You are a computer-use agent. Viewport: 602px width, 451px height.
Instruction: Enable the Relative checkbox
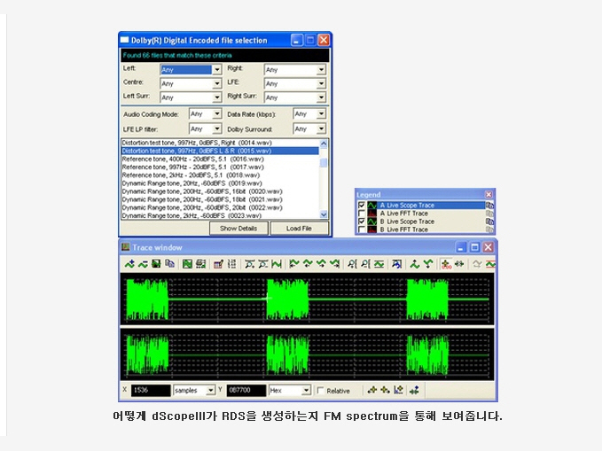[321, 391]
